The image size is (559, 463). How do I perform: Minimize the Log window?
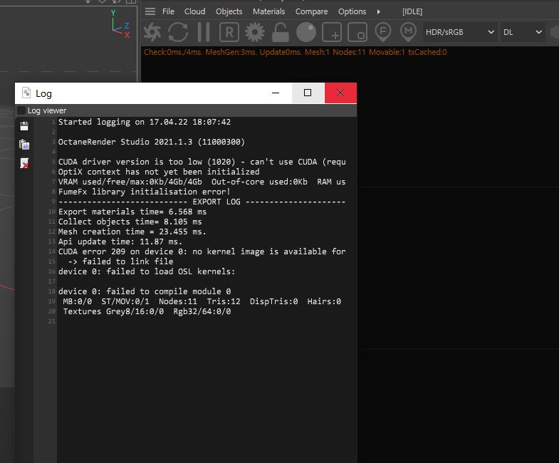[276, 93]
